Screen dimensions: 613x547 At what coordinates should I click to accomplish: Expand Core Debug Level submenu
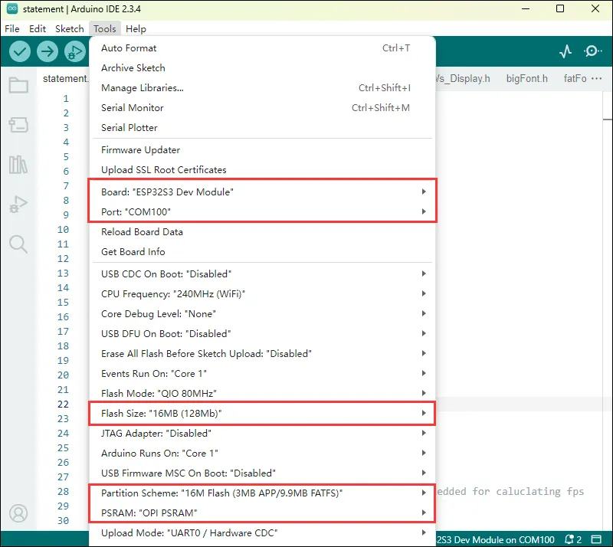pyautogui.click(x=262, y=314)
